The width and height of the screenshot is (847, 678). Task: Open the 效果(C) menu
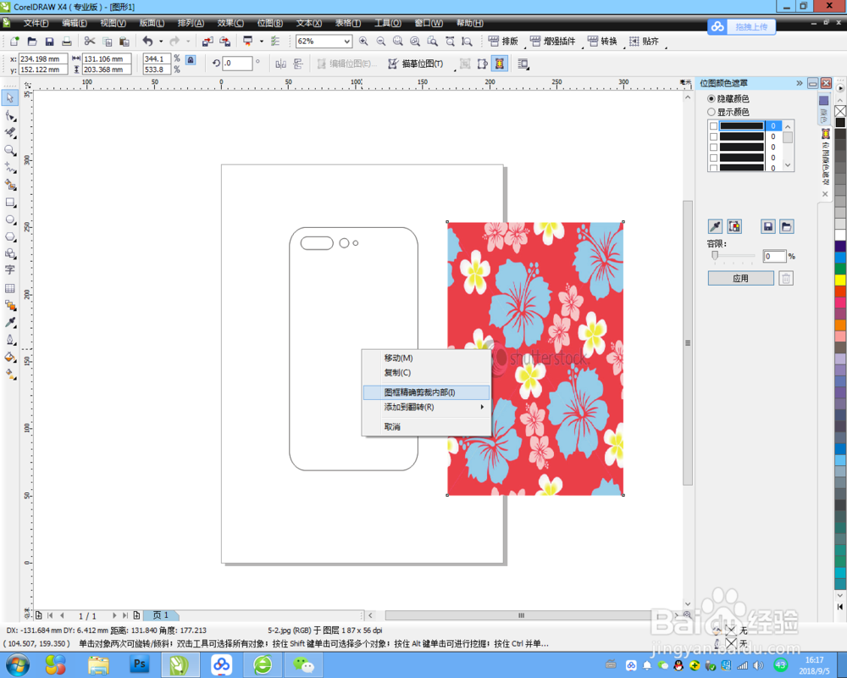click(230, 23)
